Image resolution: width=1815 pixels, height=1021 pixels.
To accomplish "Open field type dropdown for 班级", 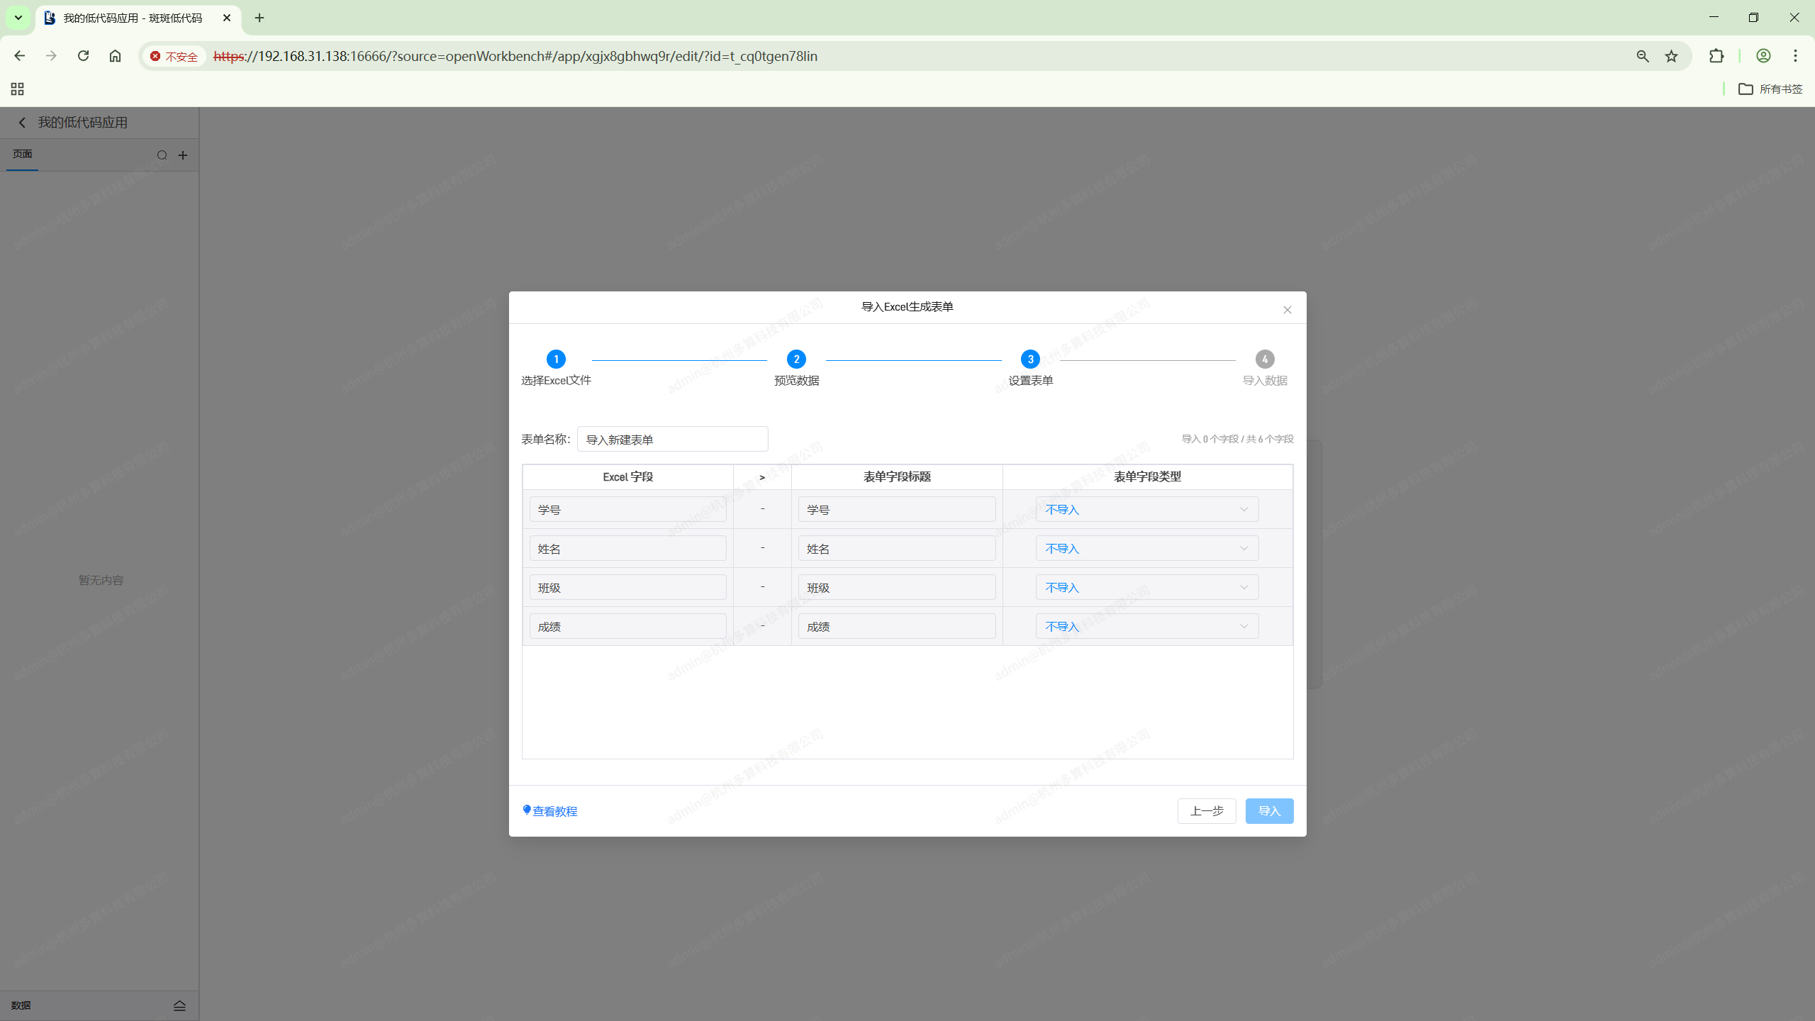I will 1146,587.
